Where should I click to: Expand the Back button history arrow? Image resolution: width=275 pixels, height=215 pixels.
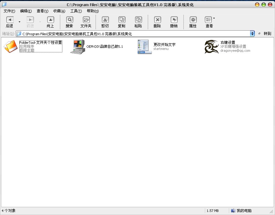tap(20, 22)
